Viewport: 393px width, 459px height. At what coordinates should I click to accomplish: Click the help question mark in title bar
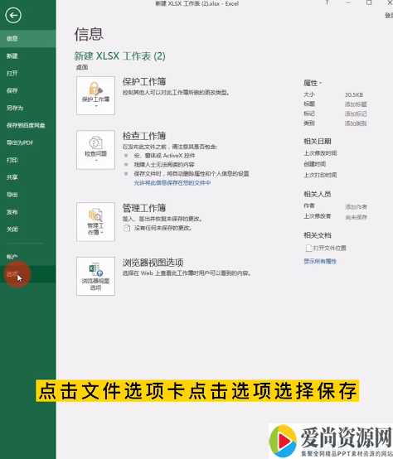327,3
